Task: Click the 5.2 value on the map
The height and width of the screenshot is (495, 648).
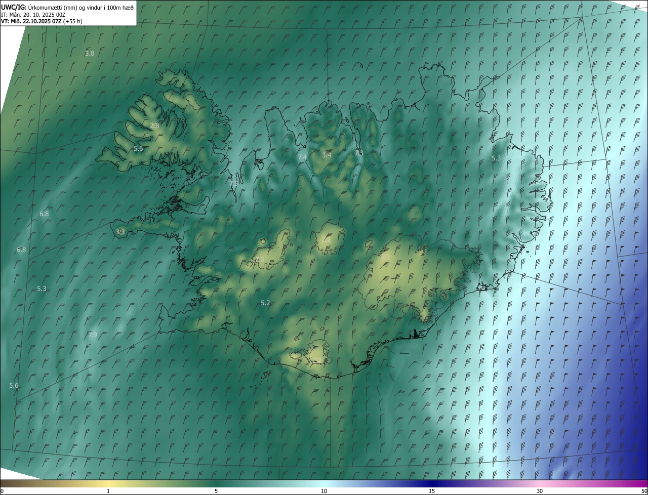Action: pos(265,303)
